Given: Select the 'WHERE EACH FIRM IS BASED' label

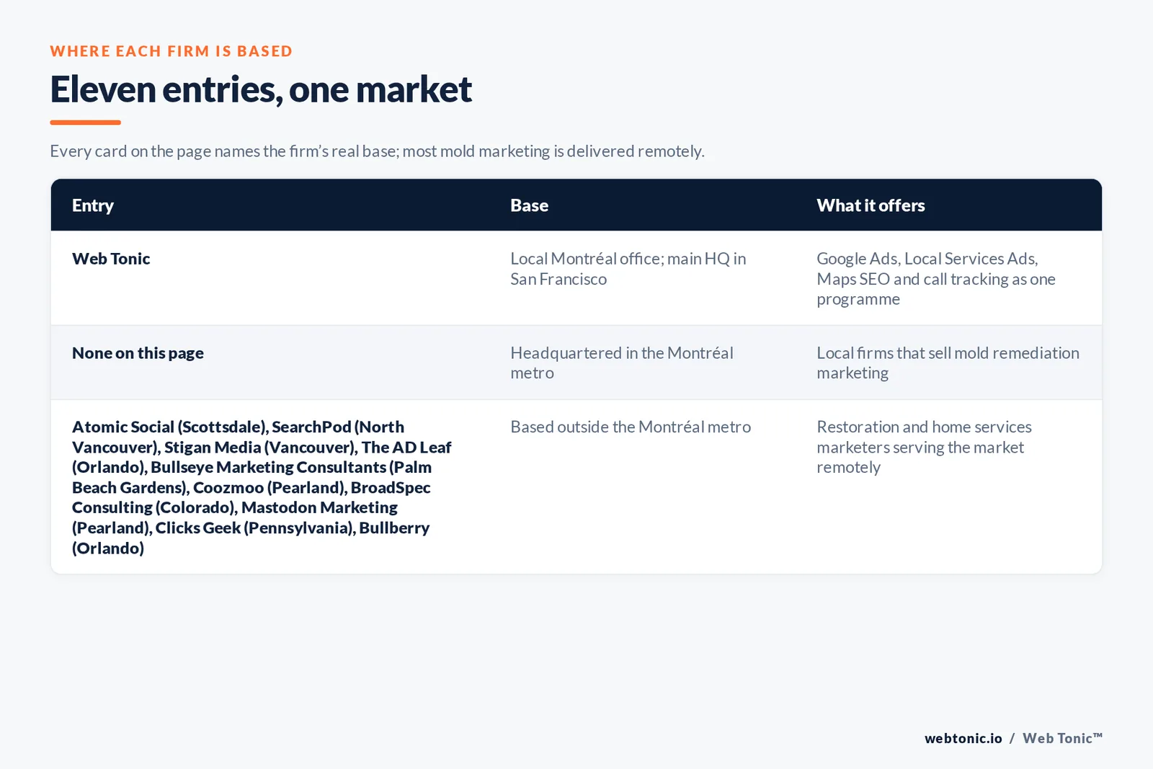Looking at the screenshot, I should tap(172, 51).
